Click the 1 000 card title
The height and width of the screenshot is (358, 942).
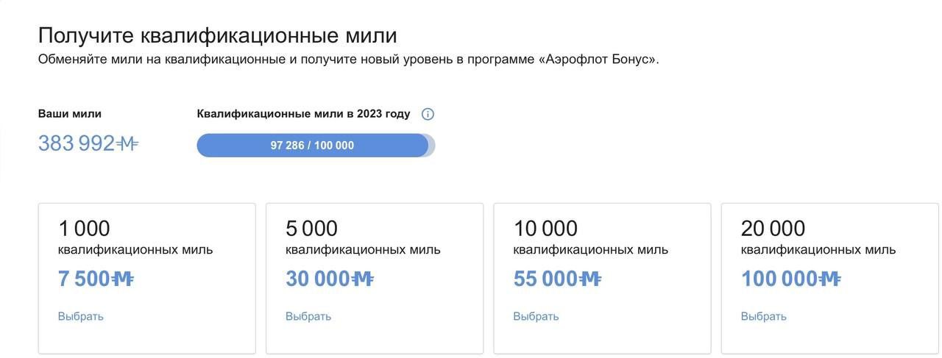(84, 229)
